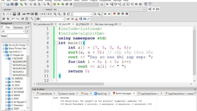Expand the 10. ARRDEL folder
This screenshot has height=111, width=197.
click(6, 79)
